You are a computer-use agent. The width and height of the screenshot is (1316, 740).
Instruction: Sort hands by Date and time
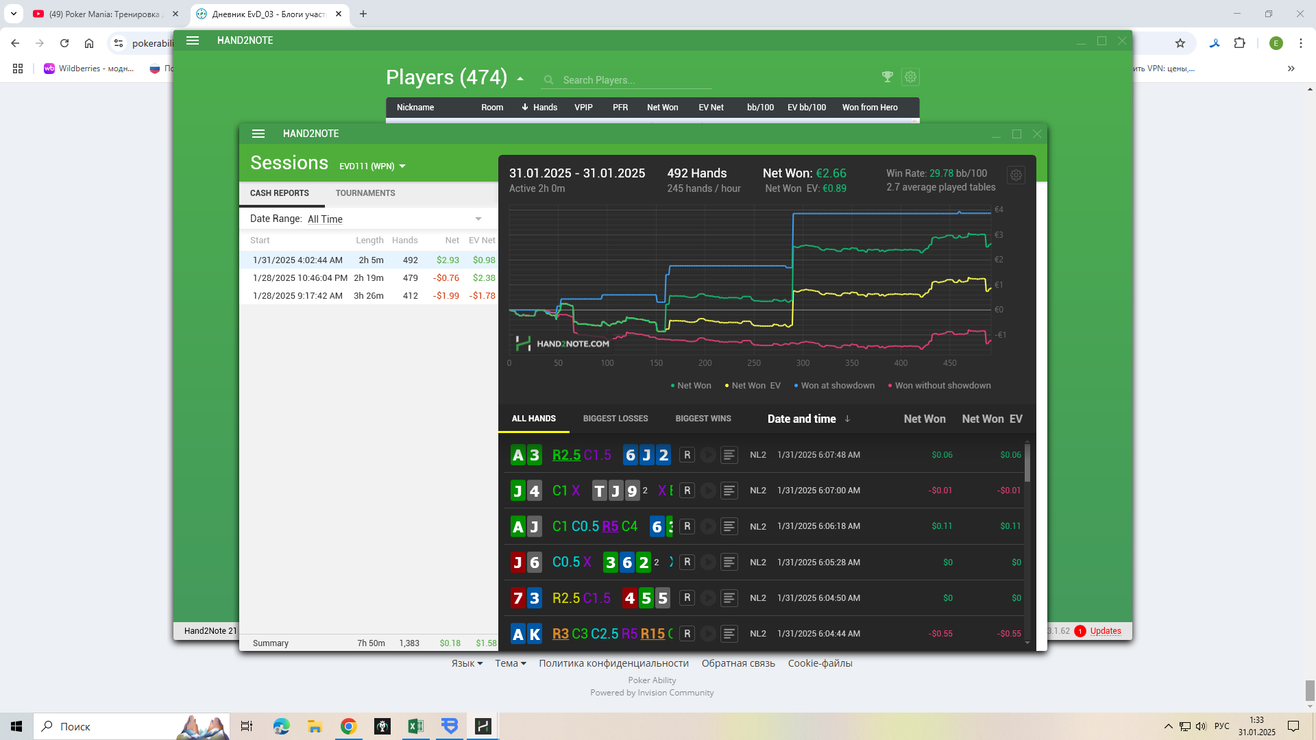click(x=809, y=419)
